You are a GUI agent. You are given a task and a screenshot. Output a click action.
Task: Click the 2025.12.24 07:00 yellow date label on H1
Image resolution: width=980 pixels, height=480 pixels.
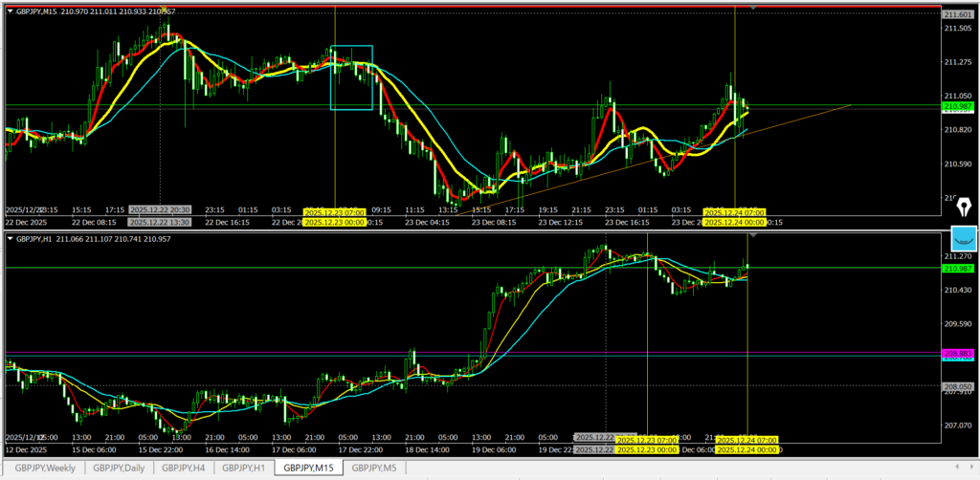coord(746,439)
